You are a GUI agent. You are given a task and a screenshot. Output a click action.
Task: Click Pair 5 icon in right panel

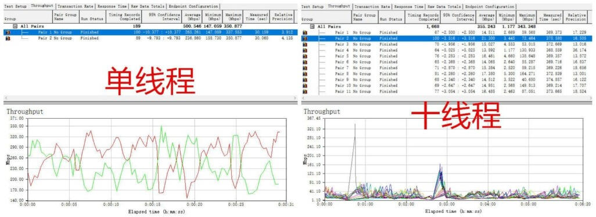tap(304, 56)
